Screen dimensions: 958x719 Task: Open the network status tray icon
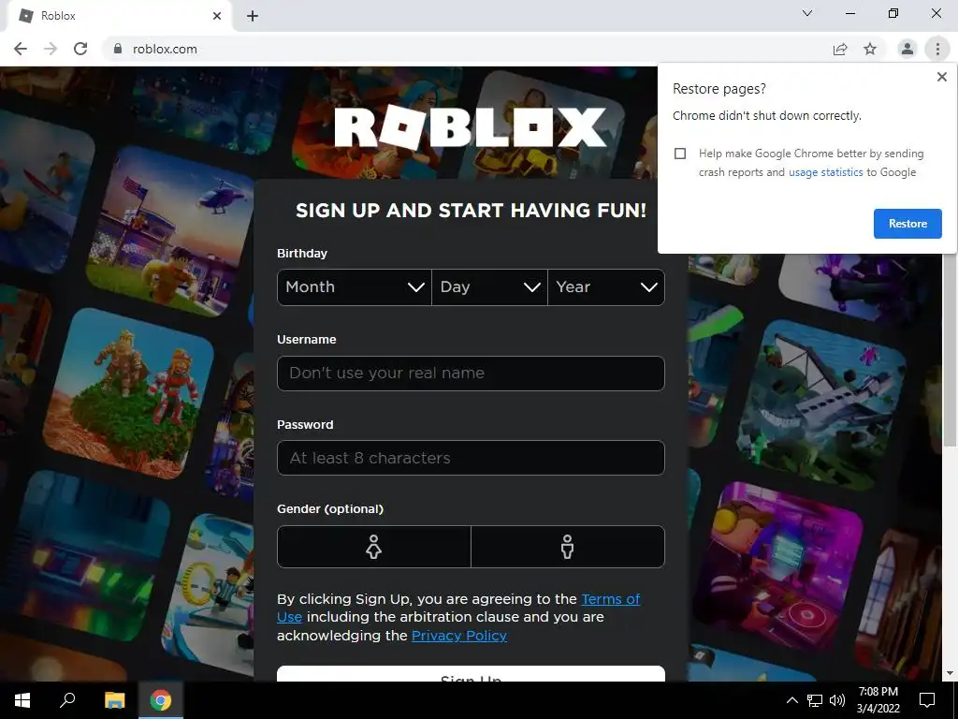tap(815, 700)
